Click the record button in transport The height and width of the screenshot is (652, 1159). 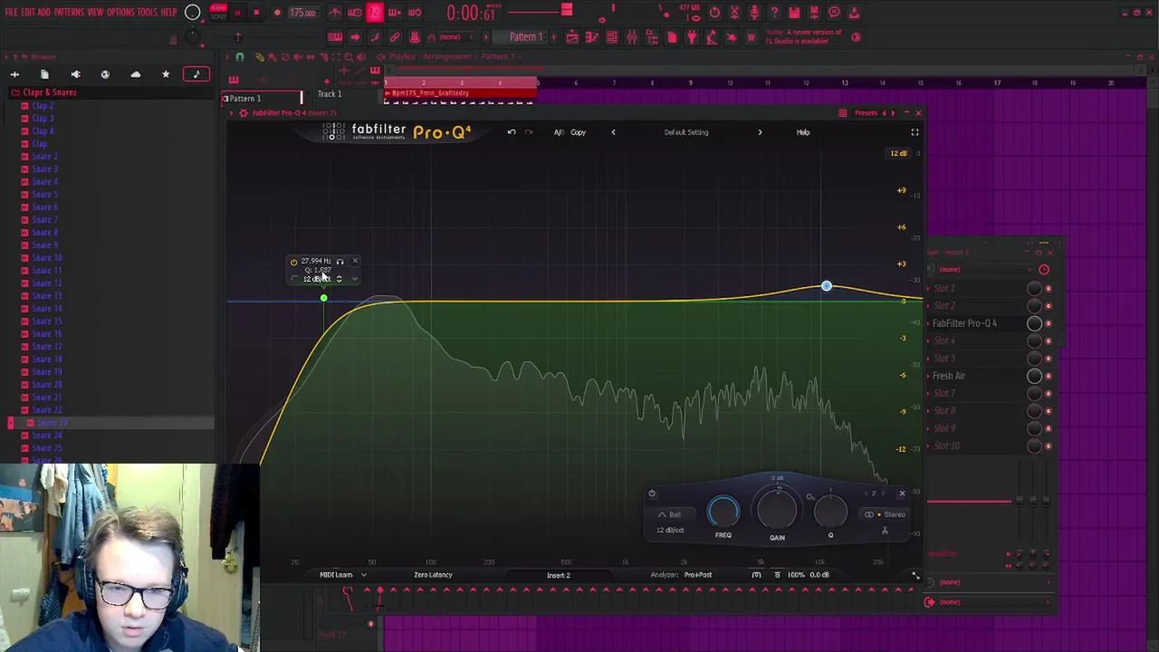point(277,13)
